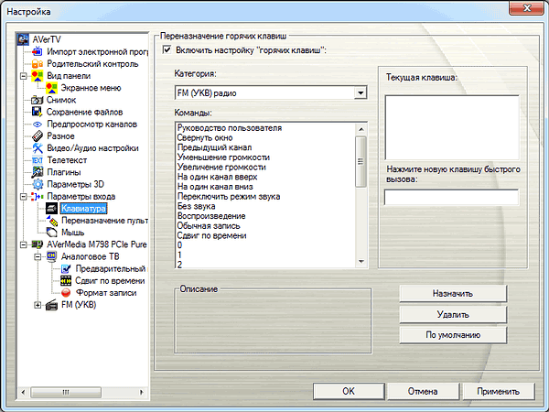Click the commands list scroll-up arrow
The width and height of the screenshot is (549, 412).
(361, 129)
